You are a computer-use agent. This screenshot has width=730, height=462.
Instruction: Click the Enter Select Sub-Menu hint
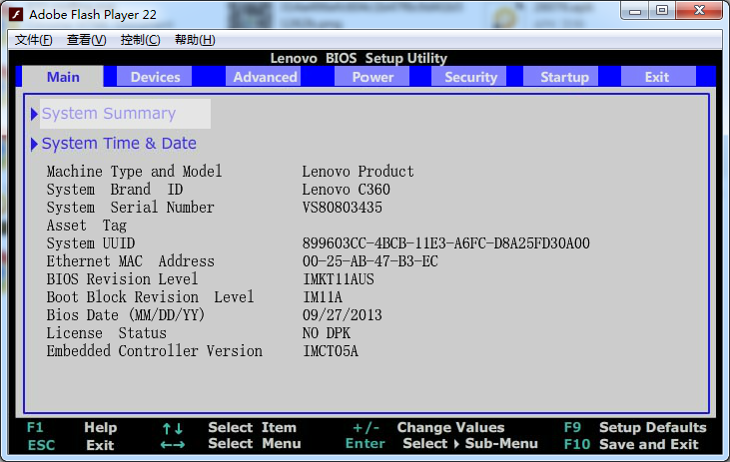[441, 444]
